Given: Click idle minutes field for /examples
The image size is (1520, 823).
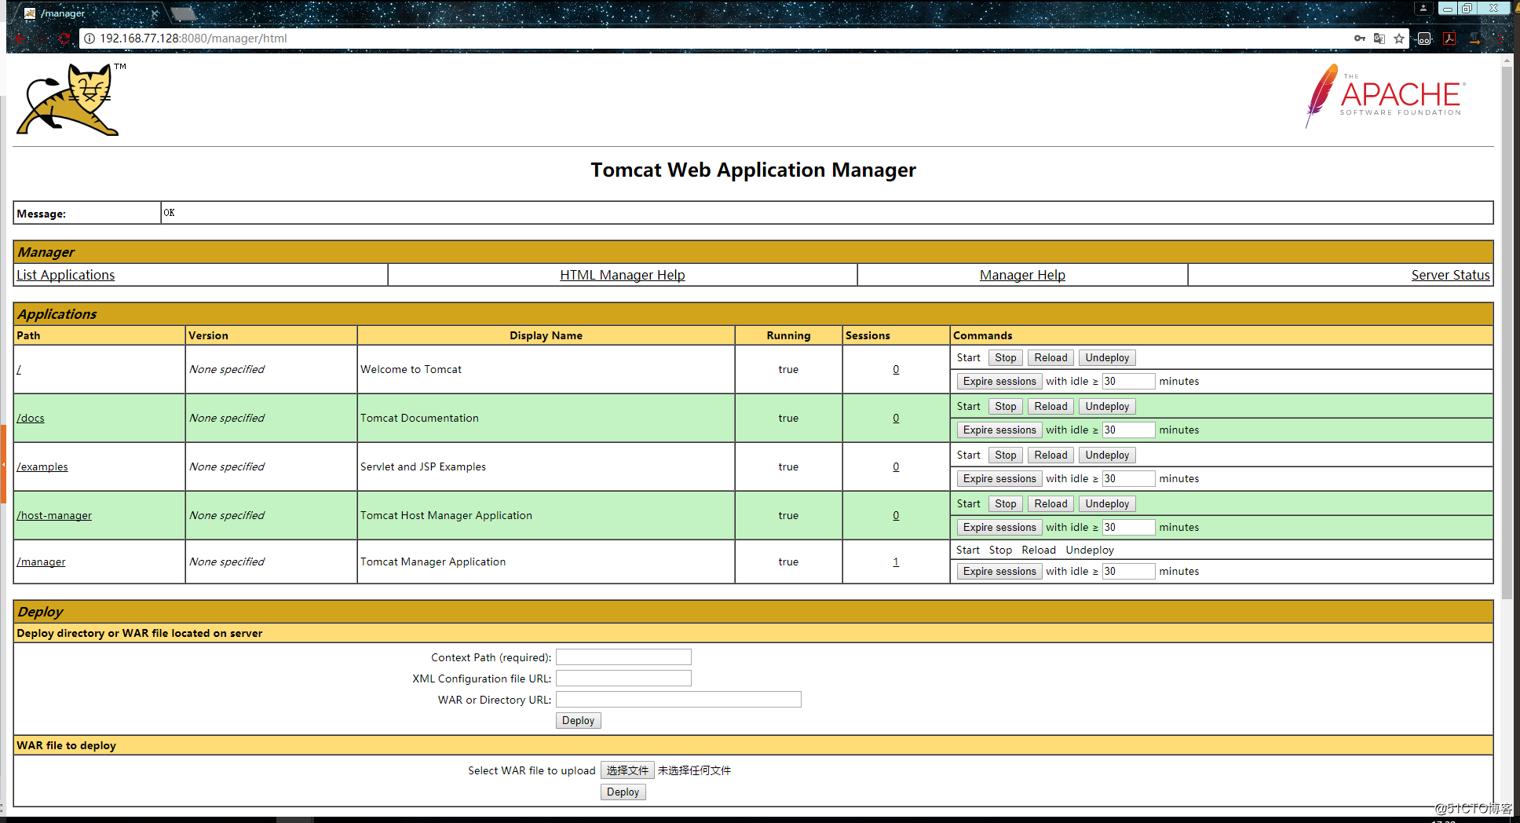Looking at the screenshot, I should (x=1128, y=478).
